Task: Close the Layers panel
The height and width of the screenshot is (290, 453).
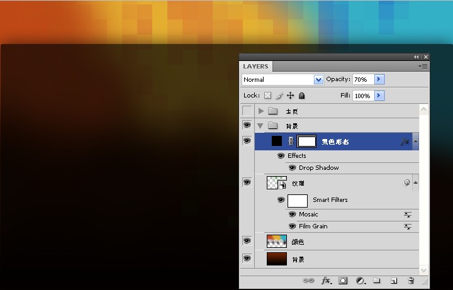Action: 425,57
